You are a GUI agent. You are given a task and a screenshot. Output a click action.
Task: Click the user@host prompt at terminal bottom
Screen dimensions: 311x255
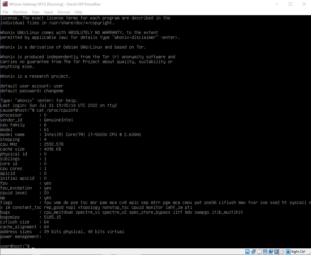click(x=15, y=246)
